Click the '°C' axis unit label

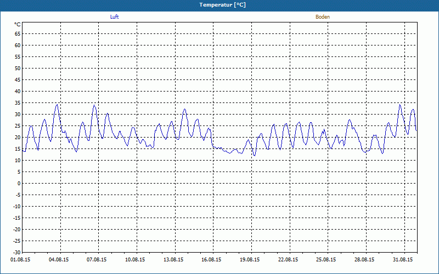pyautogui.click(x=18, y=25)
